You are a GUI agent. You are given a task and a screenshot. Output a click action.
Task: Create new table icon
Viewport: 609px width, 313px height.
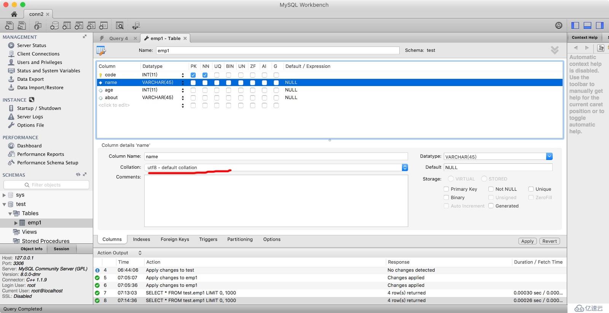(x=67, y=26)
